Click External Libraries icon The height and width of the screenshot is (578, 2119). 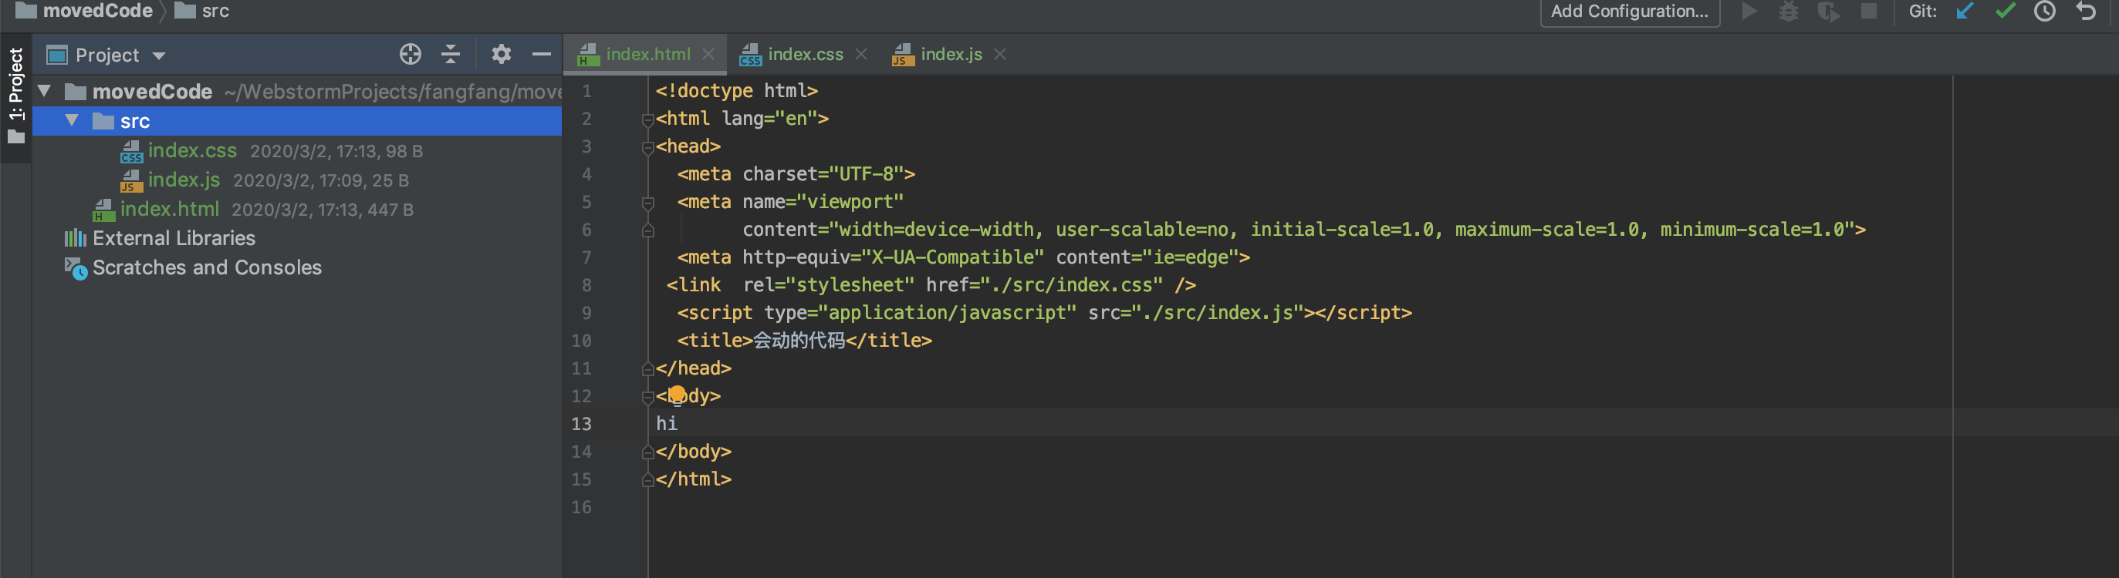(75, 238)
